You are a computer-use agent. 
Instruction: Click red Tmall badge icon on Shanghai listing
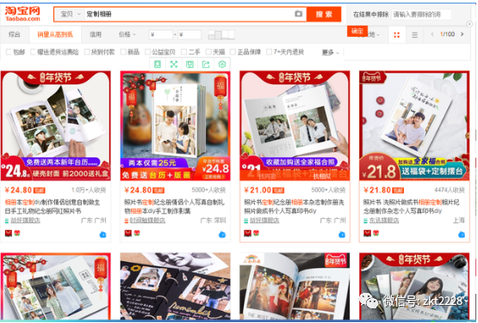367,234
